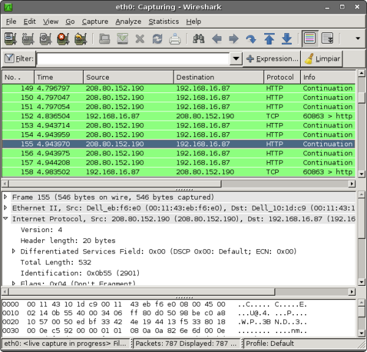Open the Help menu
The width and height of the screenshot is (367, 352).
coord(193,21)
